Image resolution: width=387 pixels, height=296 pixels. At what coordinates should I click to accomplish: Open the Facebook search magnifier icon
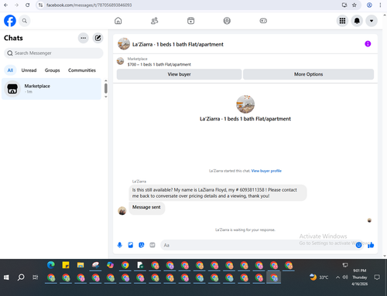coord(25,21)
